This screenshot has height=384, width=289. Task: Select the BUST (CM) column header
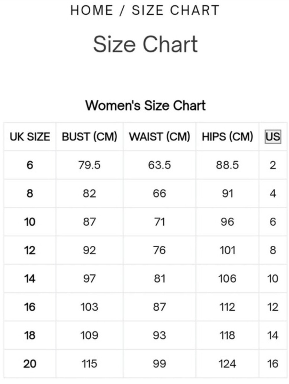(89, 137)
